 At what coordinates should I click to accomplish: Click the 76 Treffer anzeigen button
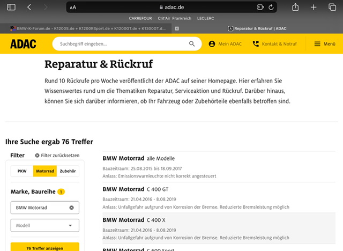[45, 248]
